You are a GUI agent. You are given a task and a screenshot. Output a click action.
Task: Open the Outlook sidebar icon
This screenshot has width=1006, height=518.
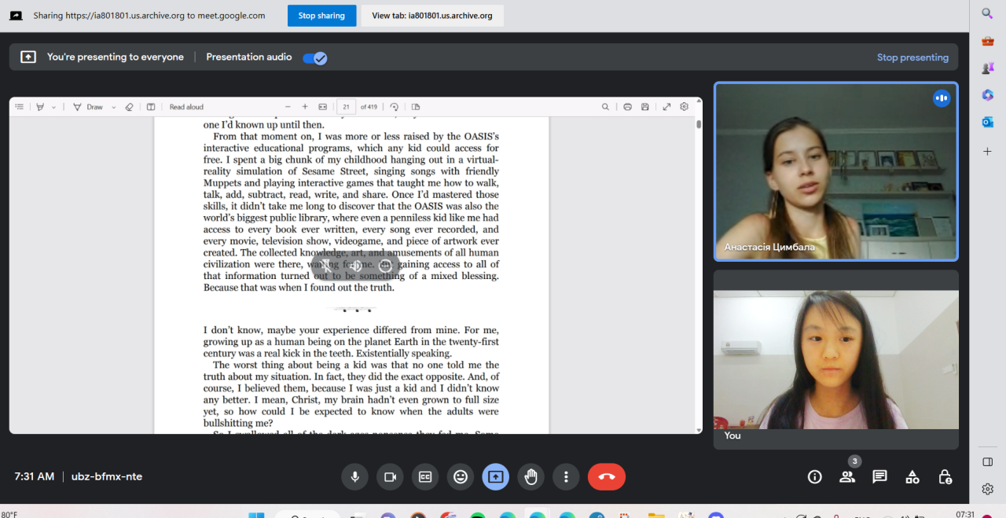click(988, 122)
